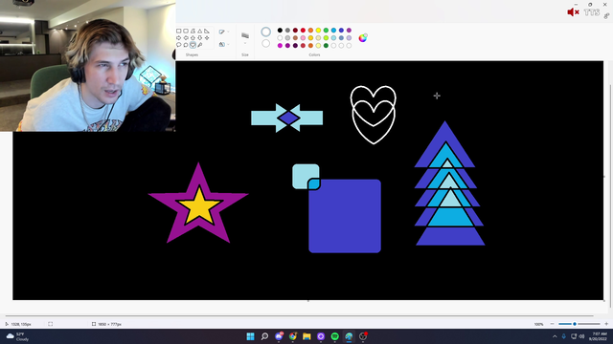Adjust the zoom slider handle
This screenshot has width=613, height=344.
tap(575, 324)
